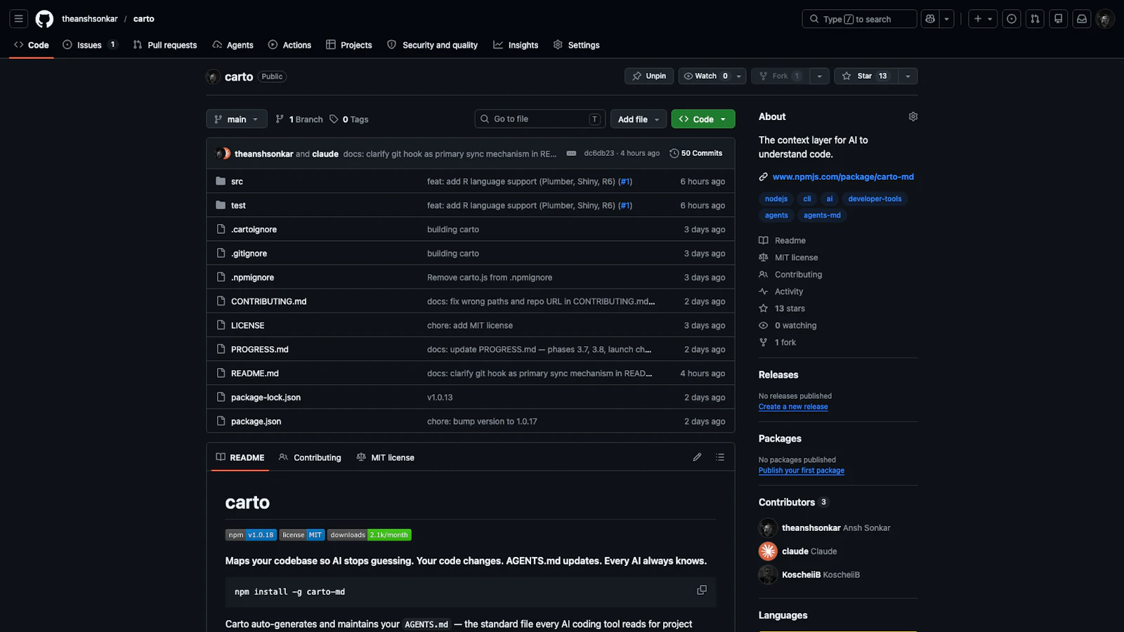The image size is (1124, 632).
Task: Open the star lists dropdown arrow
Action: click(x=908, y=76)
